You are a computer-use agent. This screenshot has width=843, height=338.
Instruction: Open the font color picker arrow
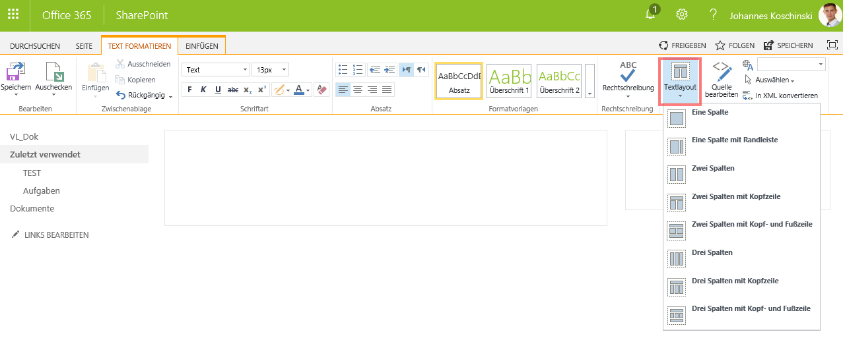[309, 90]
